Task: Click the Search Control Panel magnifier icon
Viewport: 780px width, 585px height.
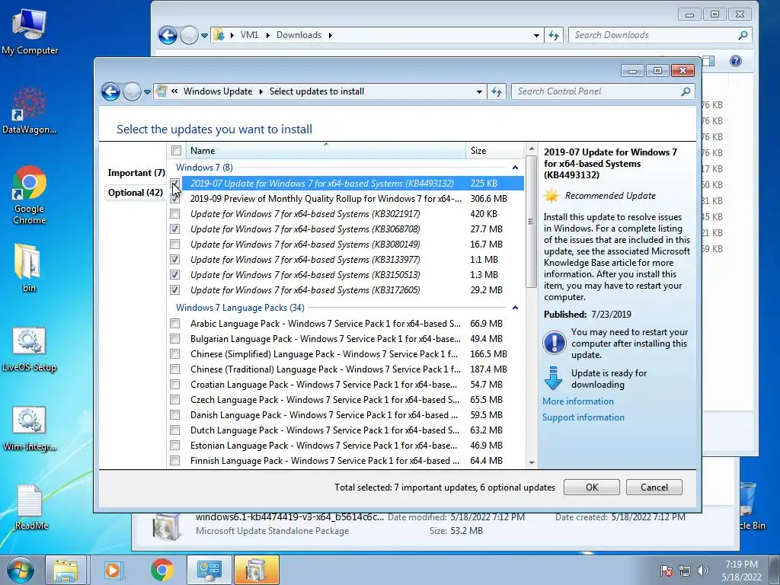Action: click(x=686, y=91)
